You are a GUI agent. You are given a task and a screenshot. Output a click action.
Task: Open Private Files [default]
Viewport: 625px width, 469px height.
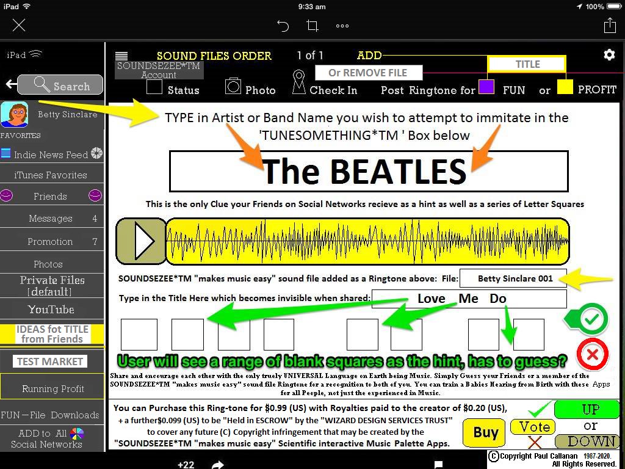coord(52,286)
